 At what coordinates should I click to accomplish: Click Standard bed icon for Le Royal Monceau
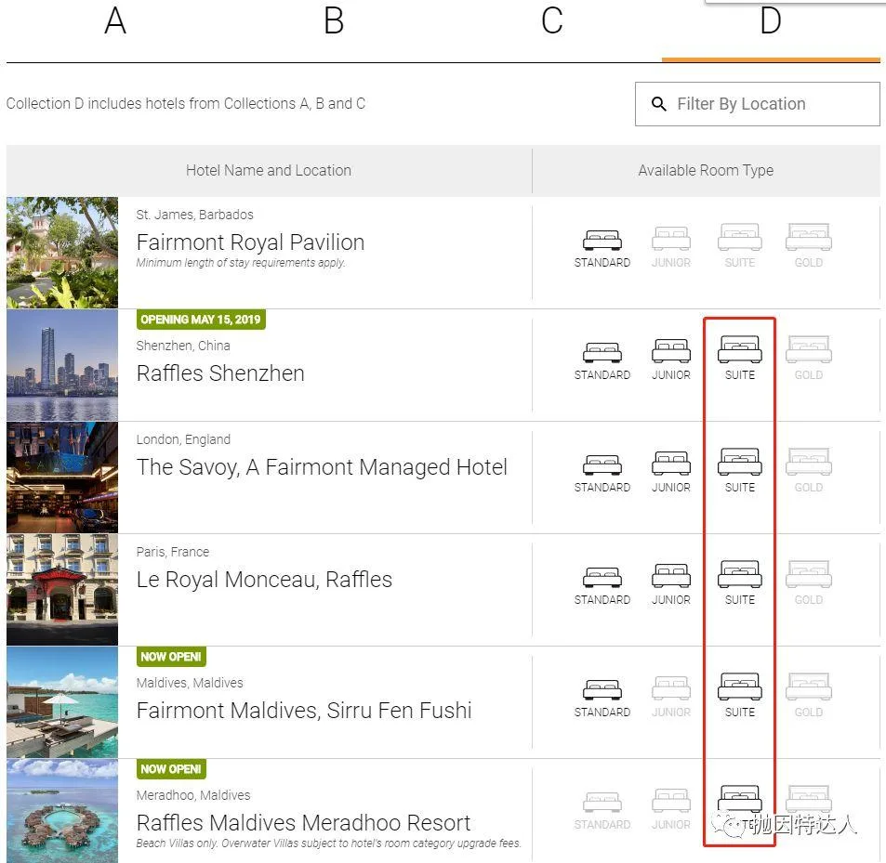pos(602,577)
